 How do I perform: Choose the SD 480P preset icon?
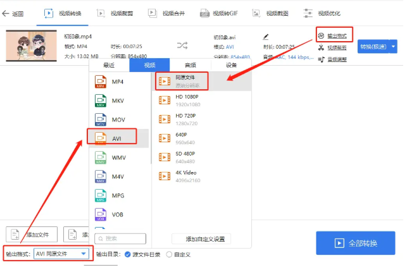tap(165, 157)
